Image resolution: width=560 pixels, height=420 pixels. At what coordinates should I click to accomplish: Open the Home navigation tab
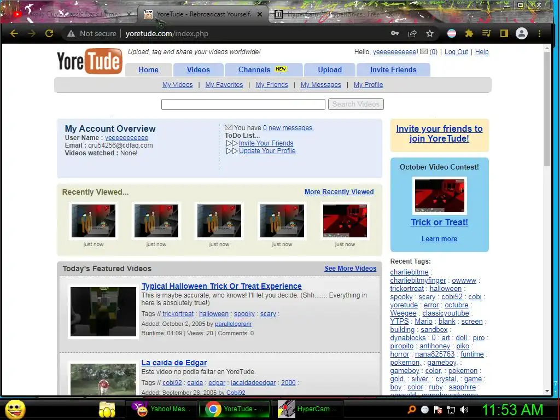(x=148, y=69)
